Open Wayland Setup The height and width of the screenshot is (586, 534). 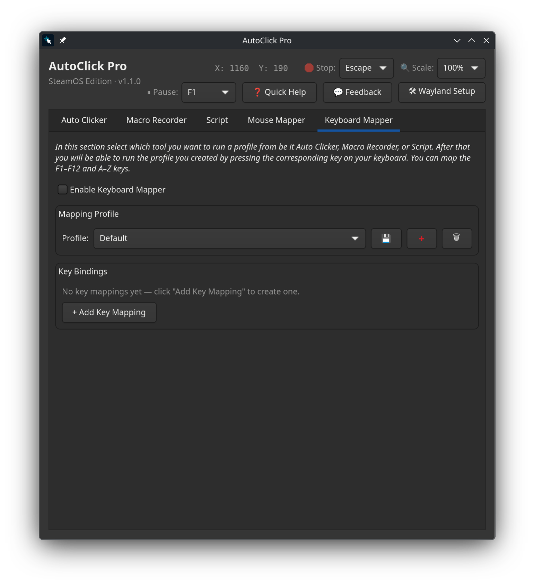441,92
